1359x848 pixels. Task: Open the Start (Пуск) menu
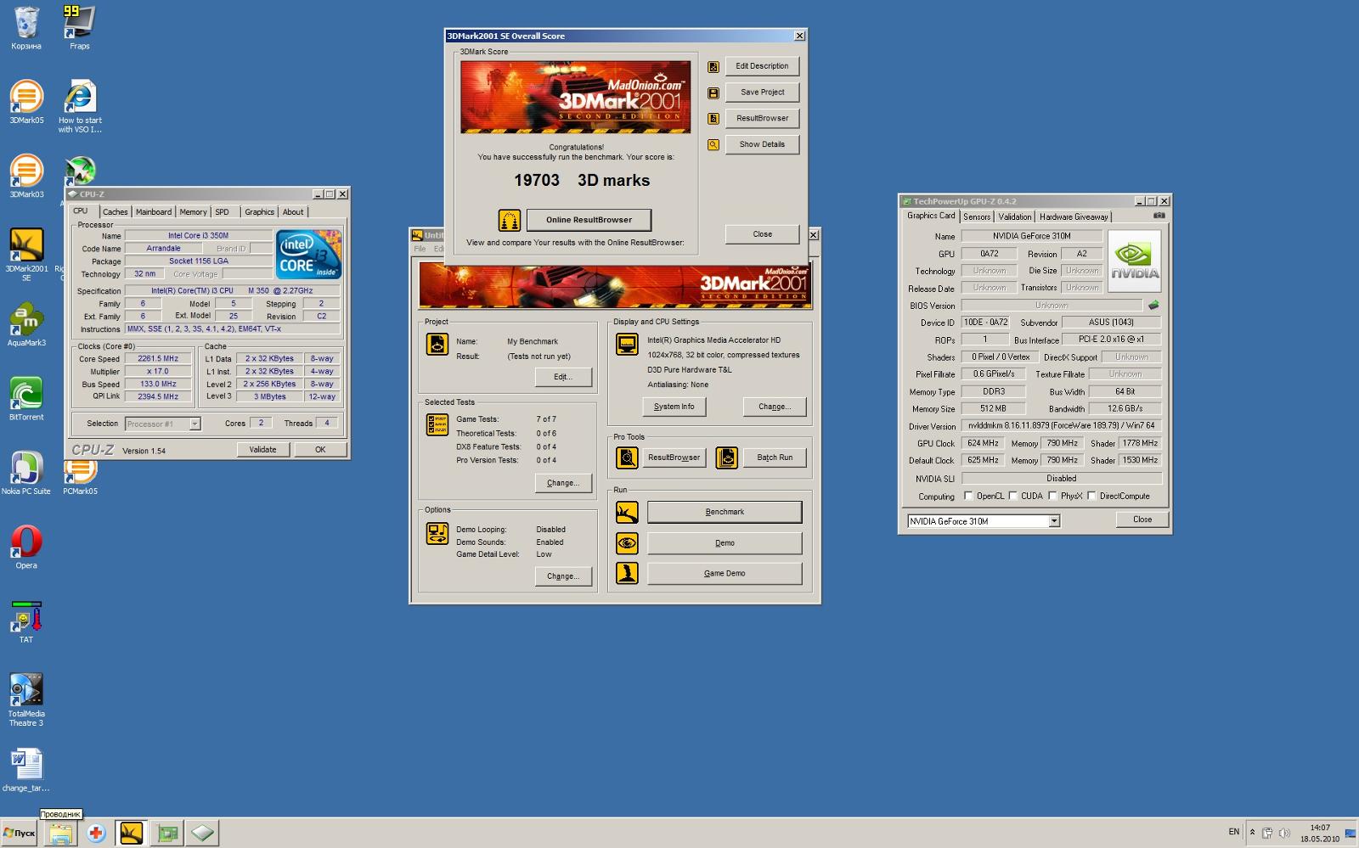pyautogui.click(x=20, y=834)
